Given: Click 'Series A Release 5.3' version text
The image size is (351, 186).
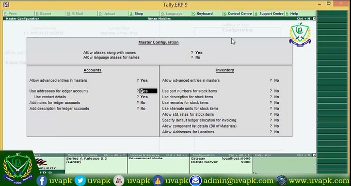Looking at the screenshot, I should [86, 159].
